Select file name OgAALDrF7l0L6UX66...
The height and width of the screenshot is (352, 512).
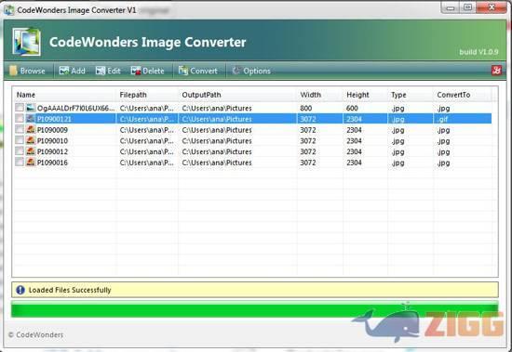(x=75, y=109)
